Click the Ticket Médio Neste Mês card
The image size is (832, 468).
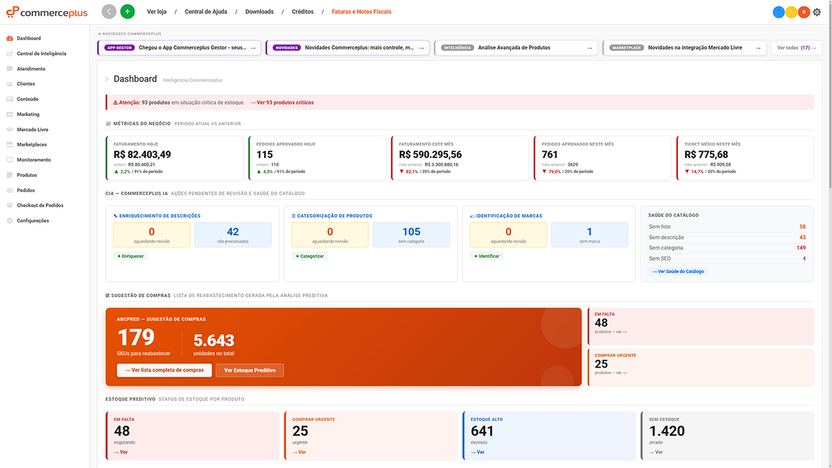[745, 158]
